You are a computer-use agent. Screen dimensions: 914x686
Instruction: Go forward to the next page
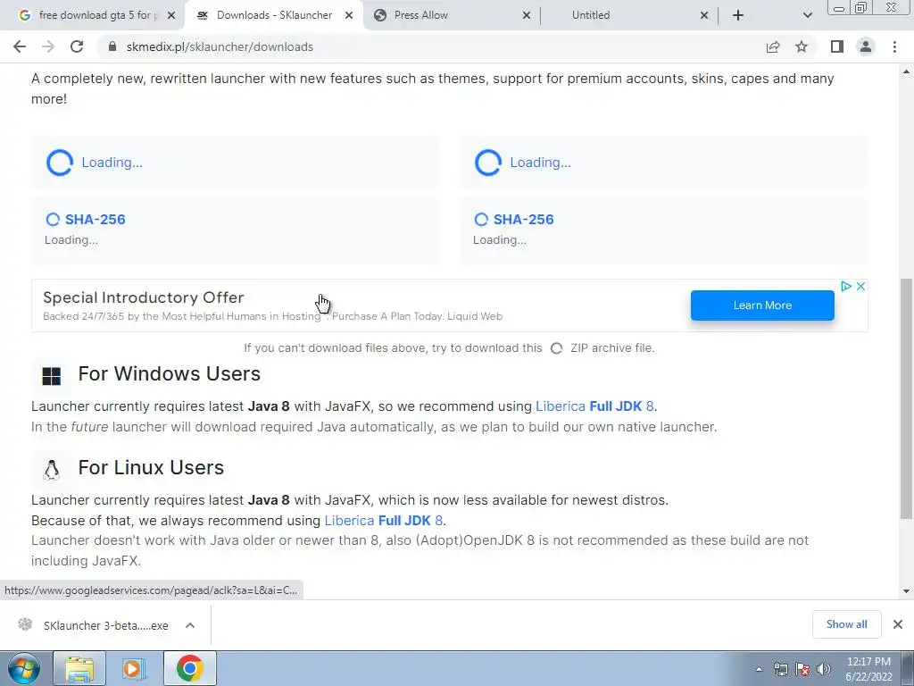point(48,46)
